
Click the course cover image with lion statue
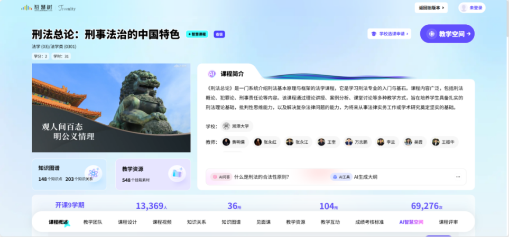111,108
